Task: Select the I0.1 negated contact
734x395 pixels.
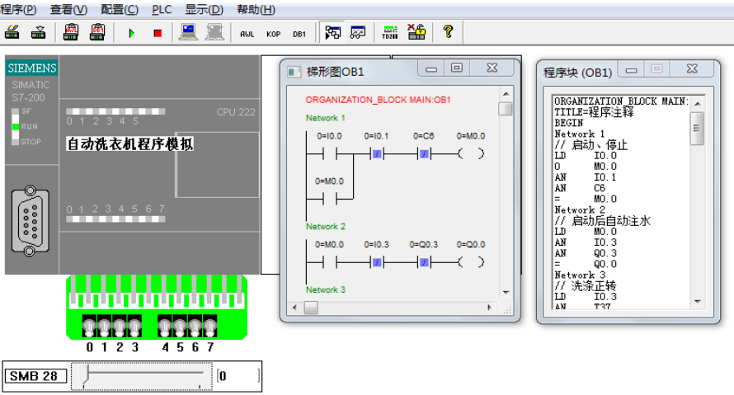Action: pyautogui.click(x=377, y=153)
